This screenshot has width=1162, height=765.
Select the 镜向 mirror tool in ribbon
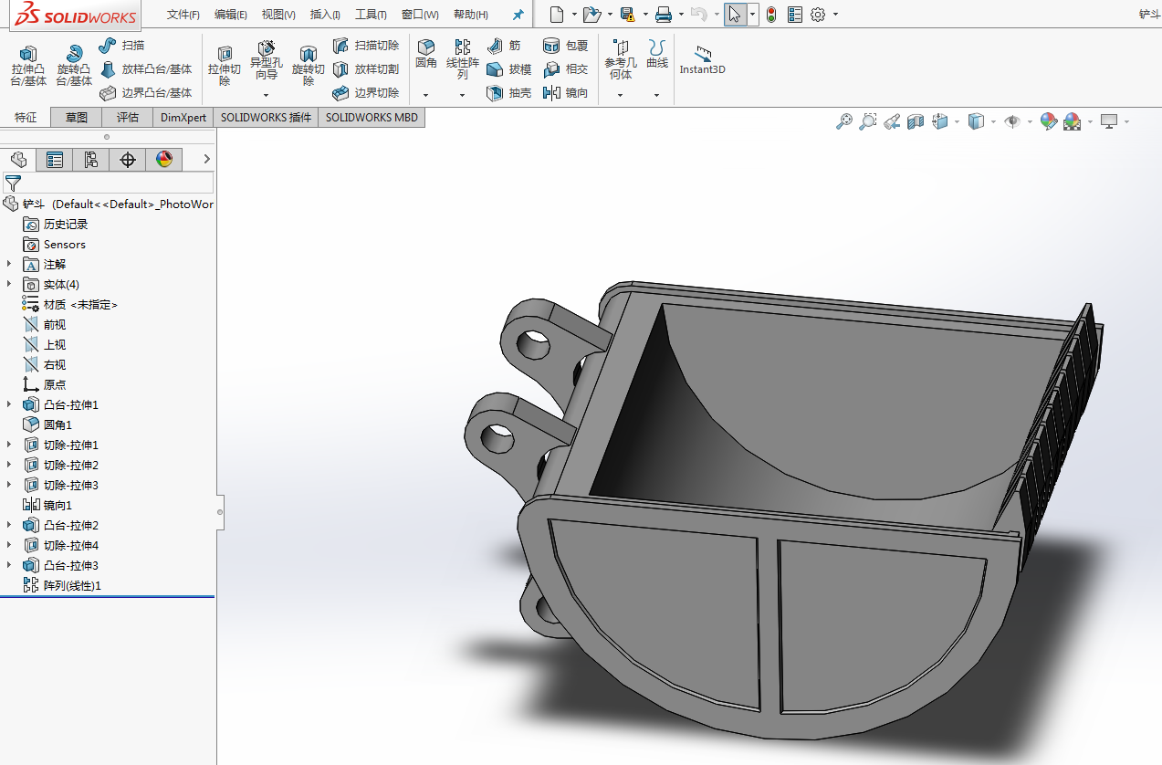tap(565, 92)
